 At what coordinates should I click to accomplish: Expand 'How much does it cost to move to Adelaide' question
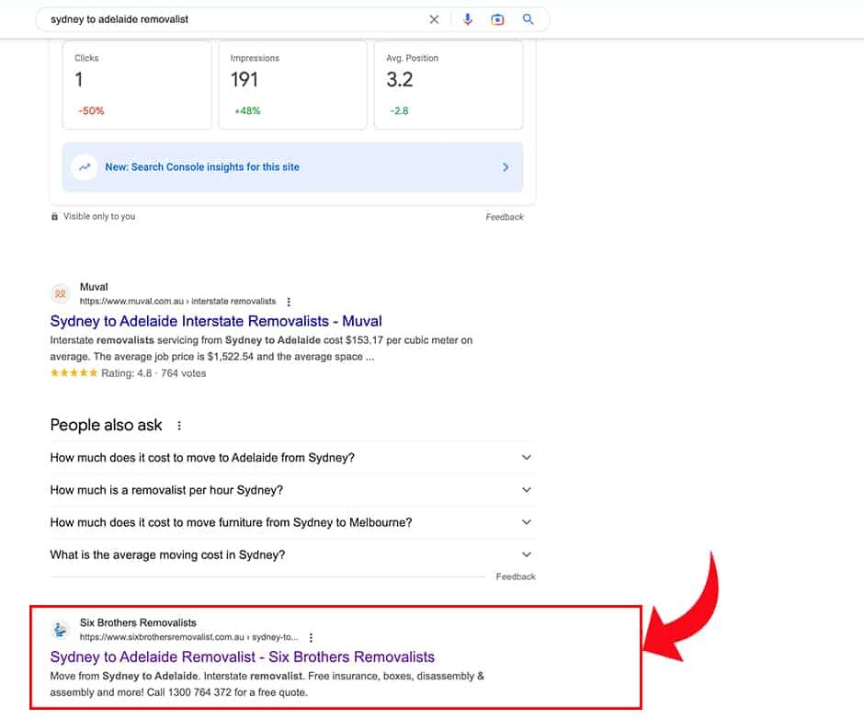click(526, 458)
